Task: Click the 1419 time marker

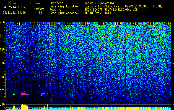Action: [151, 24]
